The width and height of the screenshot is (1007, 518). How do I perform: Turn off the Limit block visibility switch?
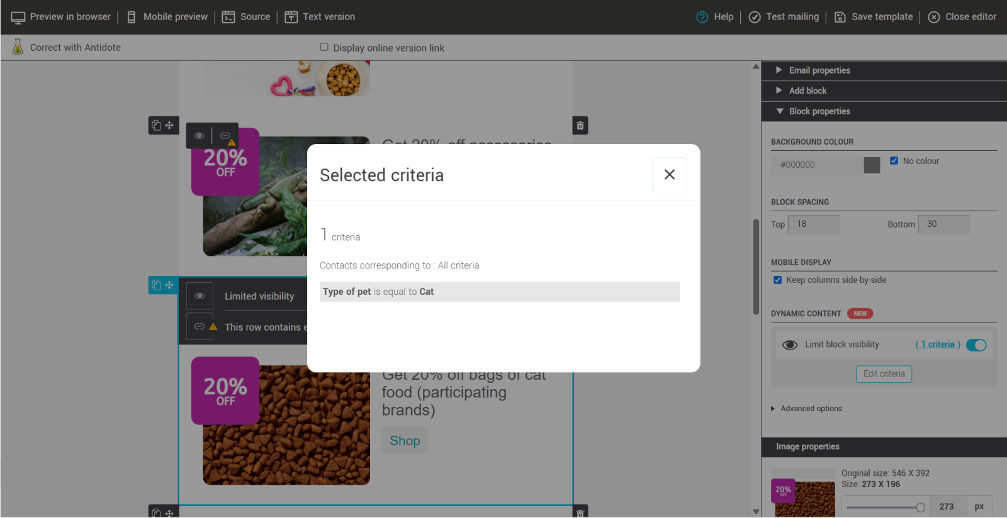[976, 344]
